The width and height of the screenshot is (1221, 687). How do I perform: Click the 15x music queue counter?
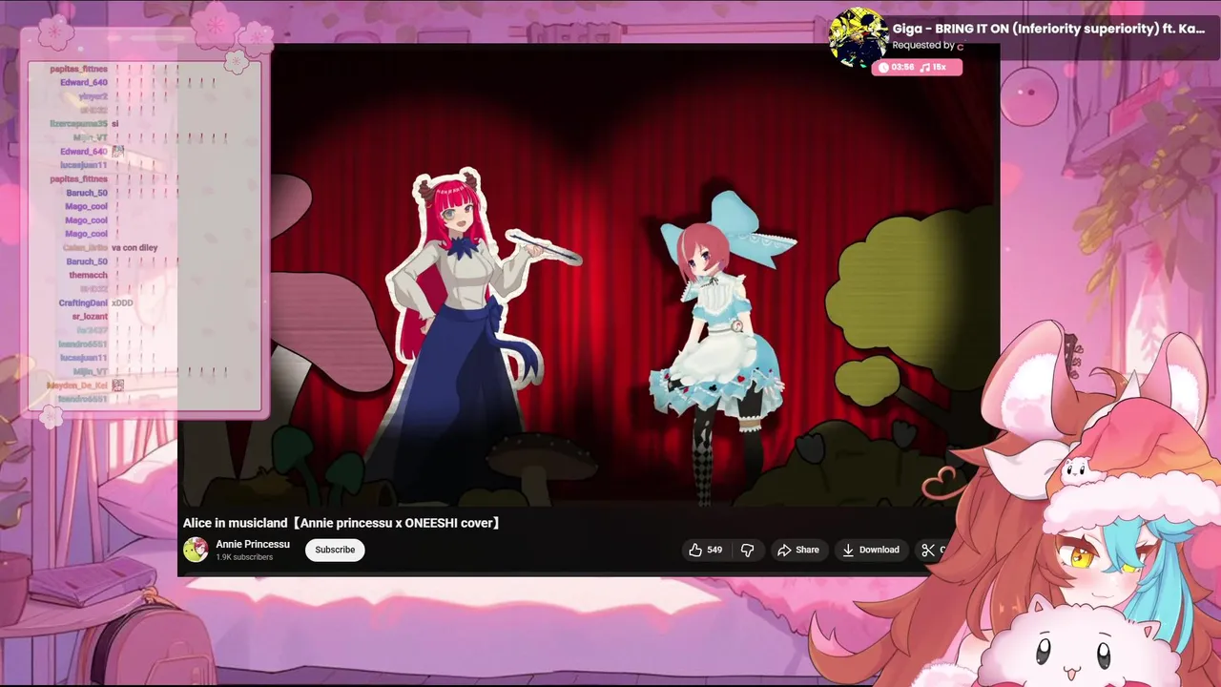[x=934, y=67]
